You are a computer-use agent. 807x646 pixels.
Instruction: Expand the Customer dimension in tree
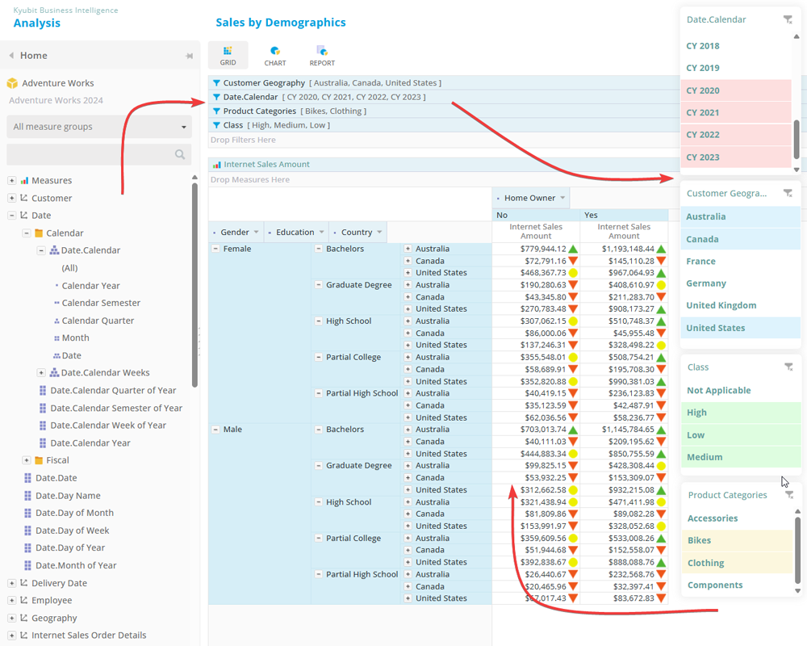pyautogui.click(x=11, y=198)
